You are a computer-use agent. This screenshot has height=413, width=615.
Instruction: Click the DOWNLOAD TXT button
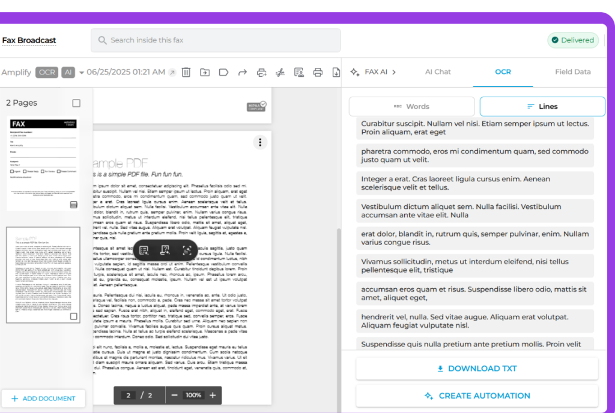(x=477, y=368)
